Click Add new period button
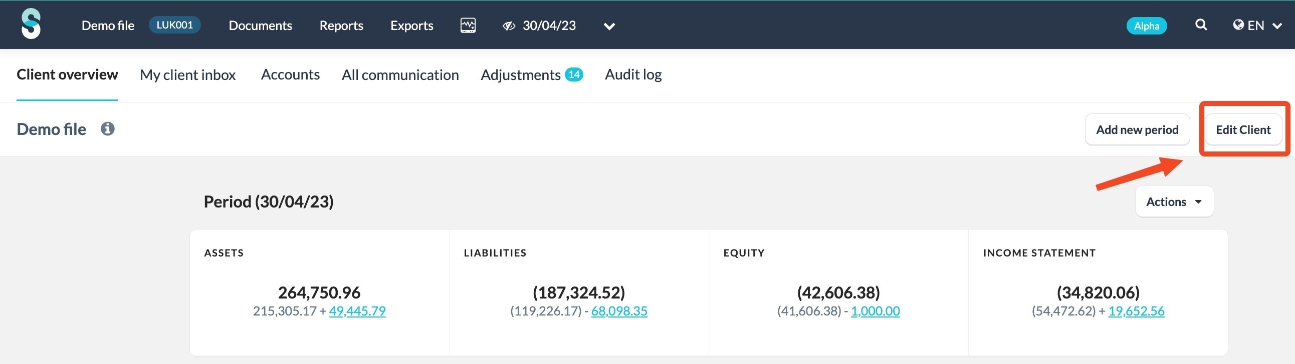Screen dimensions: 1295x364 coord(1137,130)
